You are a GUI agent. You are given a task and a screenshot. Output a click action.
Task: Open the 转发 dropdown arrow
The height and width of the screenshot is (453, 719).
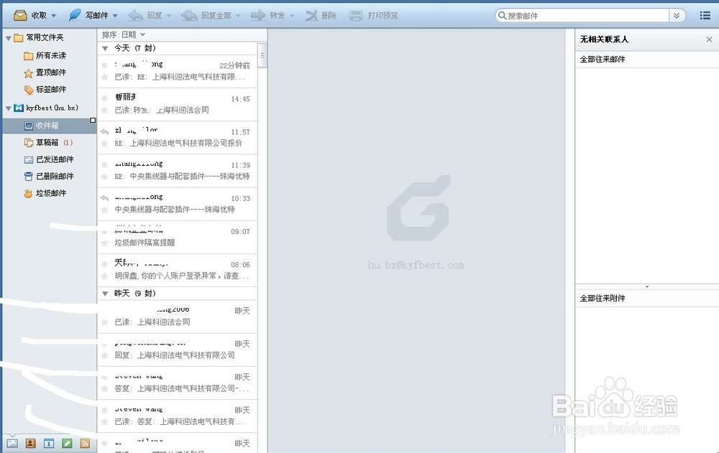[x=292, y=16]
